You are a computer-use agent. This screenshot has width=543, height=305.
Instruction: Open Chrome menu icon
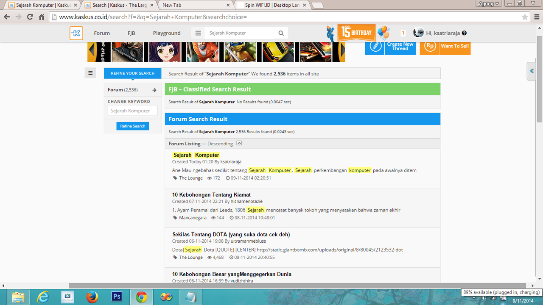click(x=536, y=17)
